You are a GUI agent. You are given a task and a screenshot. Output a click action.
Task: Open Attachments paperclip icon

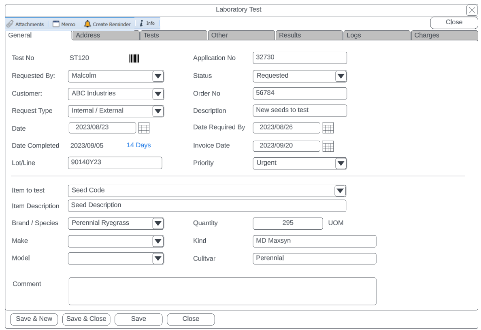(10, 24)
